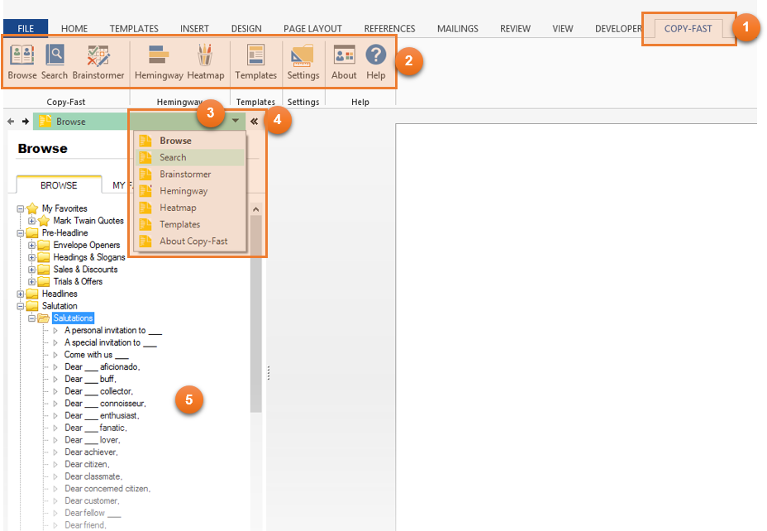Launch the Brainstormer tool
This screenshot has width=767, height=531.
pos(98,62)
